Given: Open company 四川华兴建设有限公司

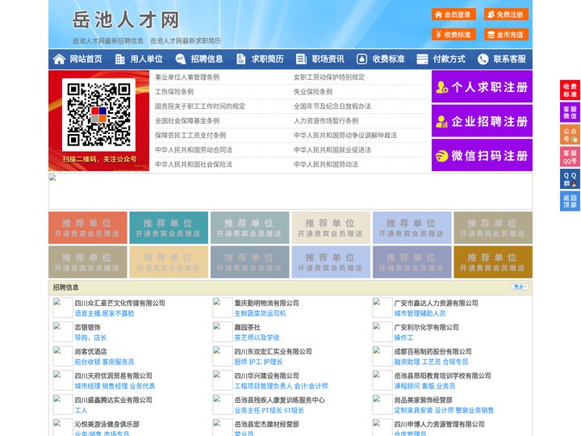Looking at the screenshot, I should (266, 375).
